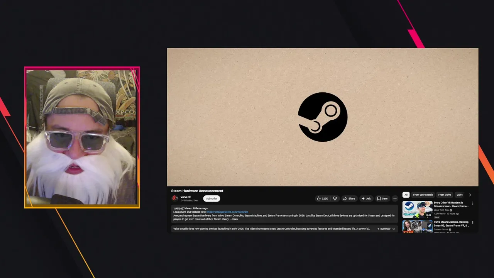Image resolution: width=494 pixels, height=278 pixels.
Task: Click the 1,915,627 views text
Action: click(x=182, y=208)
